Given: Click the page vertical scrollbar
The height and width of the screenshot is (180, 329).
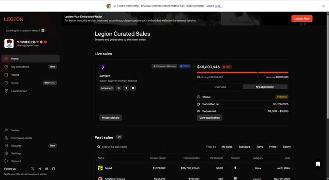Looking at the screenshot, I should [328, 67].
